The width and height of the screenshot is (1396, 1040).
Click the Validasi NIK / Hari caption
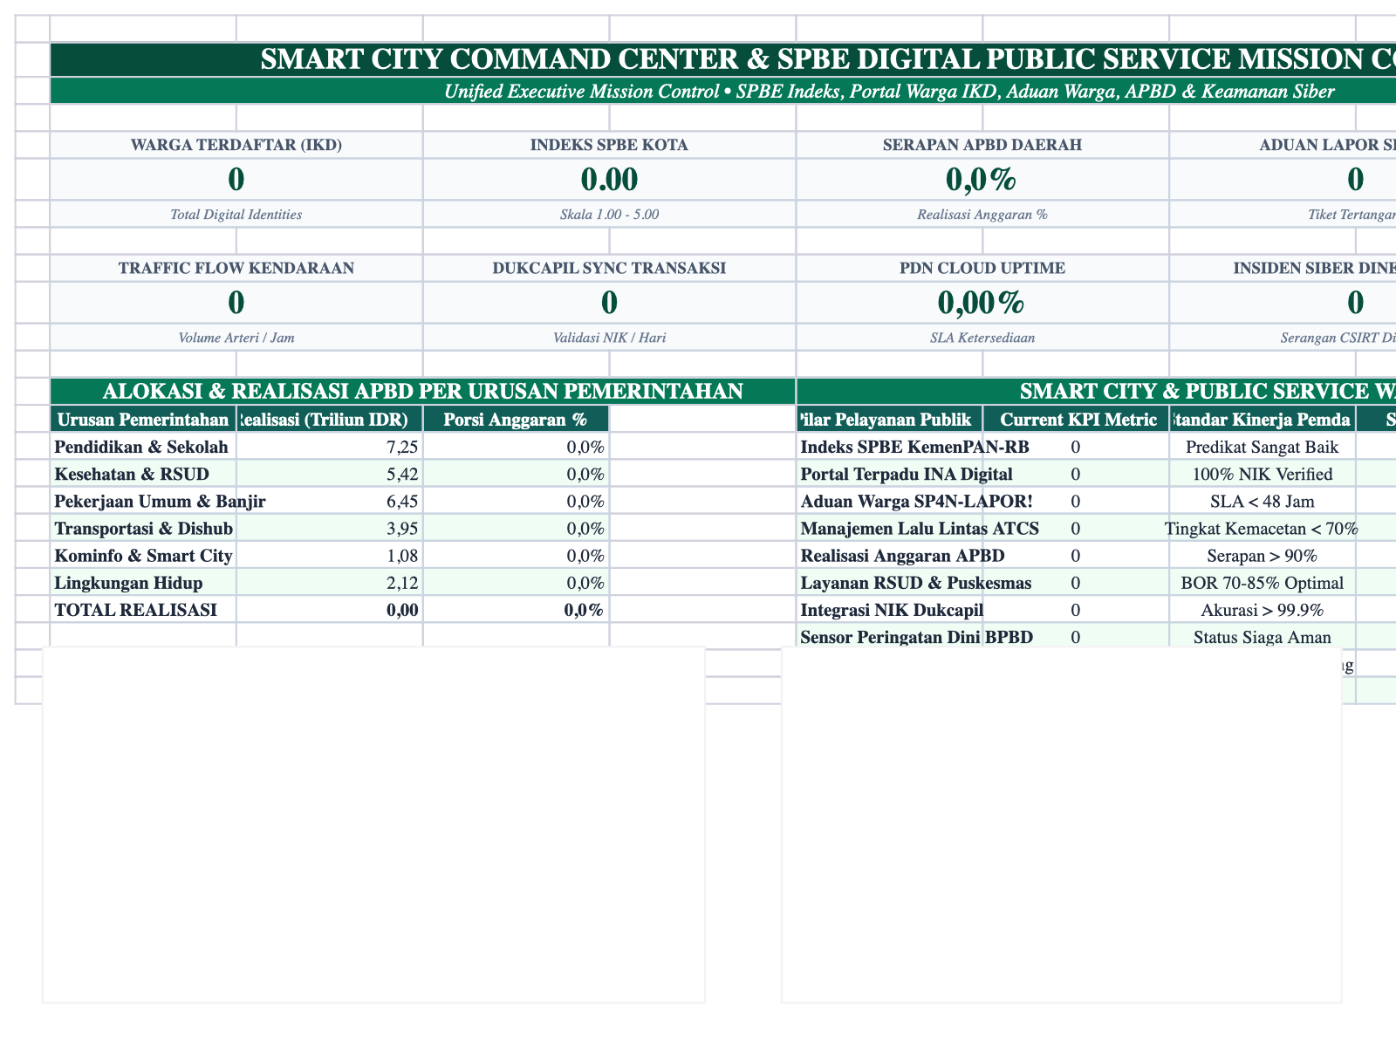(x=609, y=337)
